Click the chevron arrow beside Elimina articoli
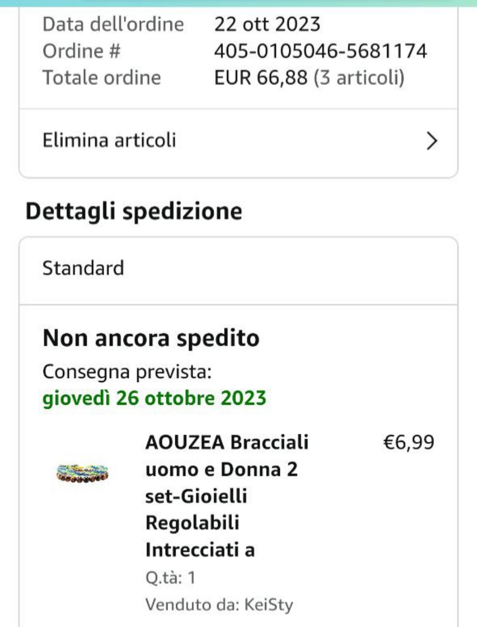 pos(432,141)
